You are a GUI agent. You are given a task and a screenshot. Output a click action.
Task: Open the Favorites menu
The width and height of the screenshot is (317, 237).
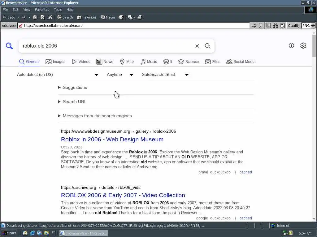click(42, 10)
